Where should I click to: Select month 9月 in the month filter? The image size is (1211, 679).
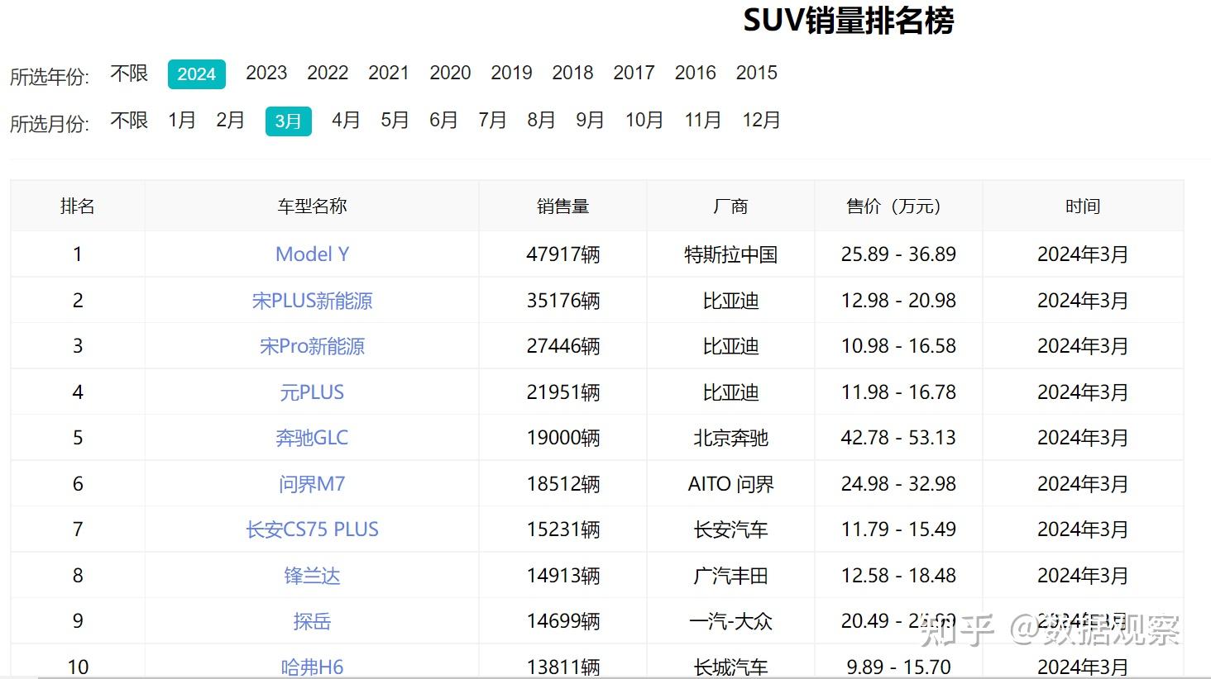pos(588,120)
